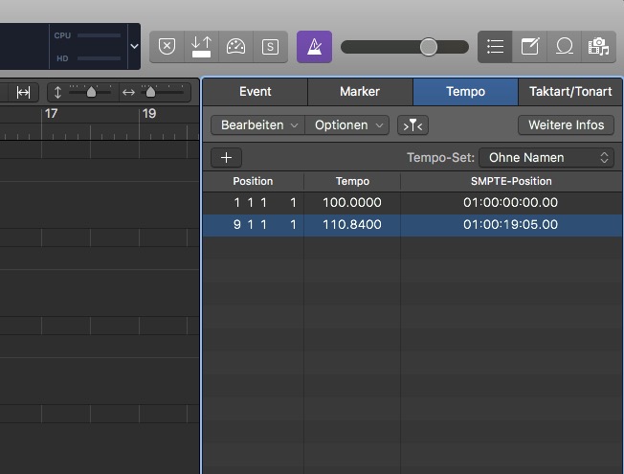The height and width of the screenshot is (474, 624).
Task: Open the Optionen menu
Action: click(x=347, y=125)
